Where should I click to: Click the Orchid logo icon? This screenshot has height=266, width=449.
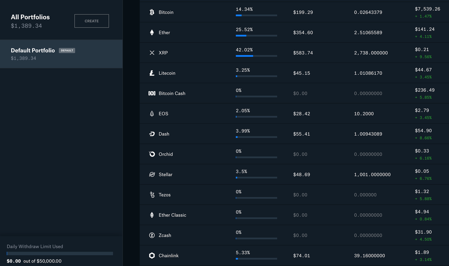click(152, 154)
